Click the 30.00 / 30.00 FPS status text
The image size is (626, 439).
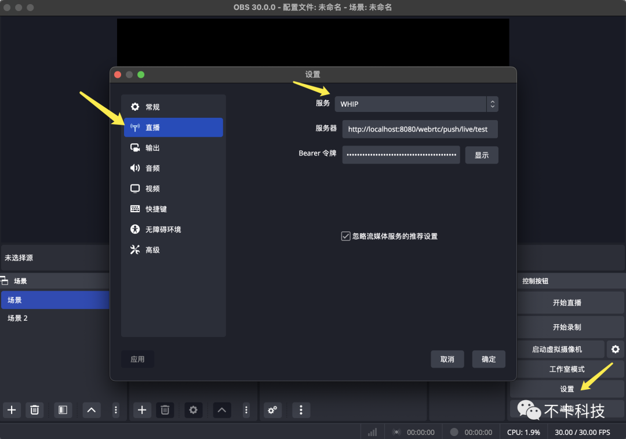[x=582, y=432]
